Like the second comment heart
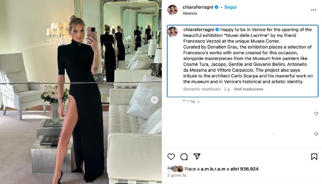Viewport: 322px width, 184px height. click(x=316, y=134)
